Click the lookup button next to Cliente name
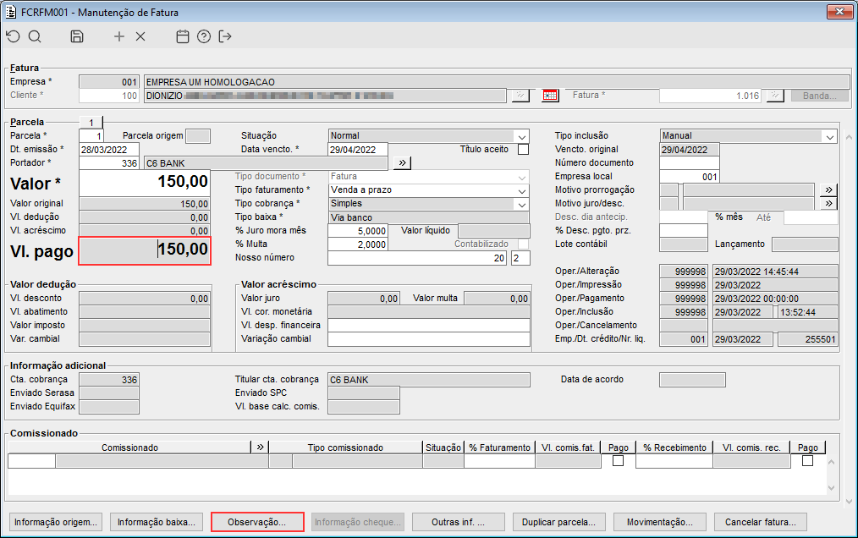The height and width of the screenshot is (538, 858). pyautogui.click(x=520, y=96)
